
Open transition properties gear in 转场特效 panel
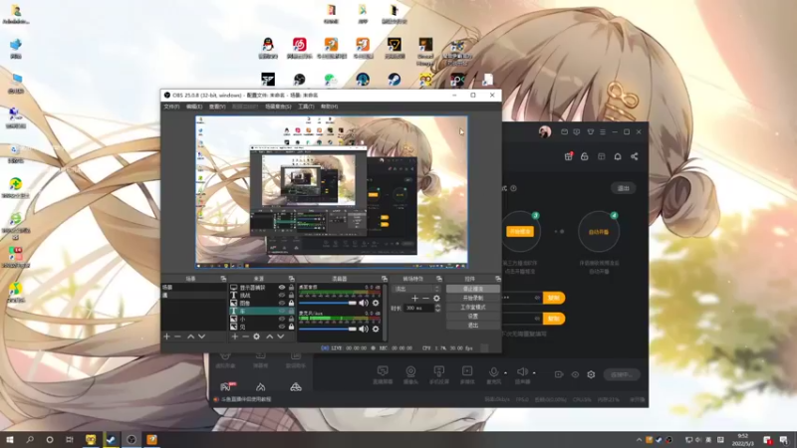tap(436, 298)
